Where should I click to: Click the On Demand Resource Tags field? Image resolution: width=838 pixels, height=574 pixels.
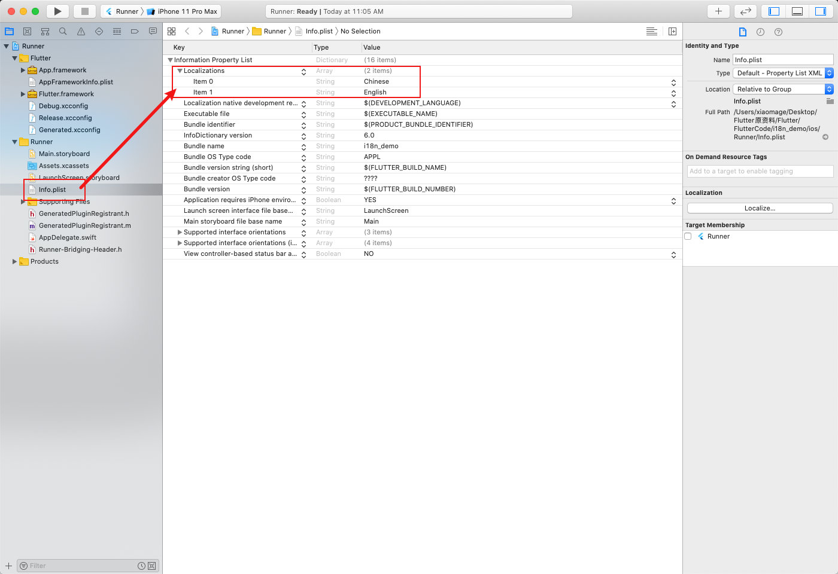point(760,171)
